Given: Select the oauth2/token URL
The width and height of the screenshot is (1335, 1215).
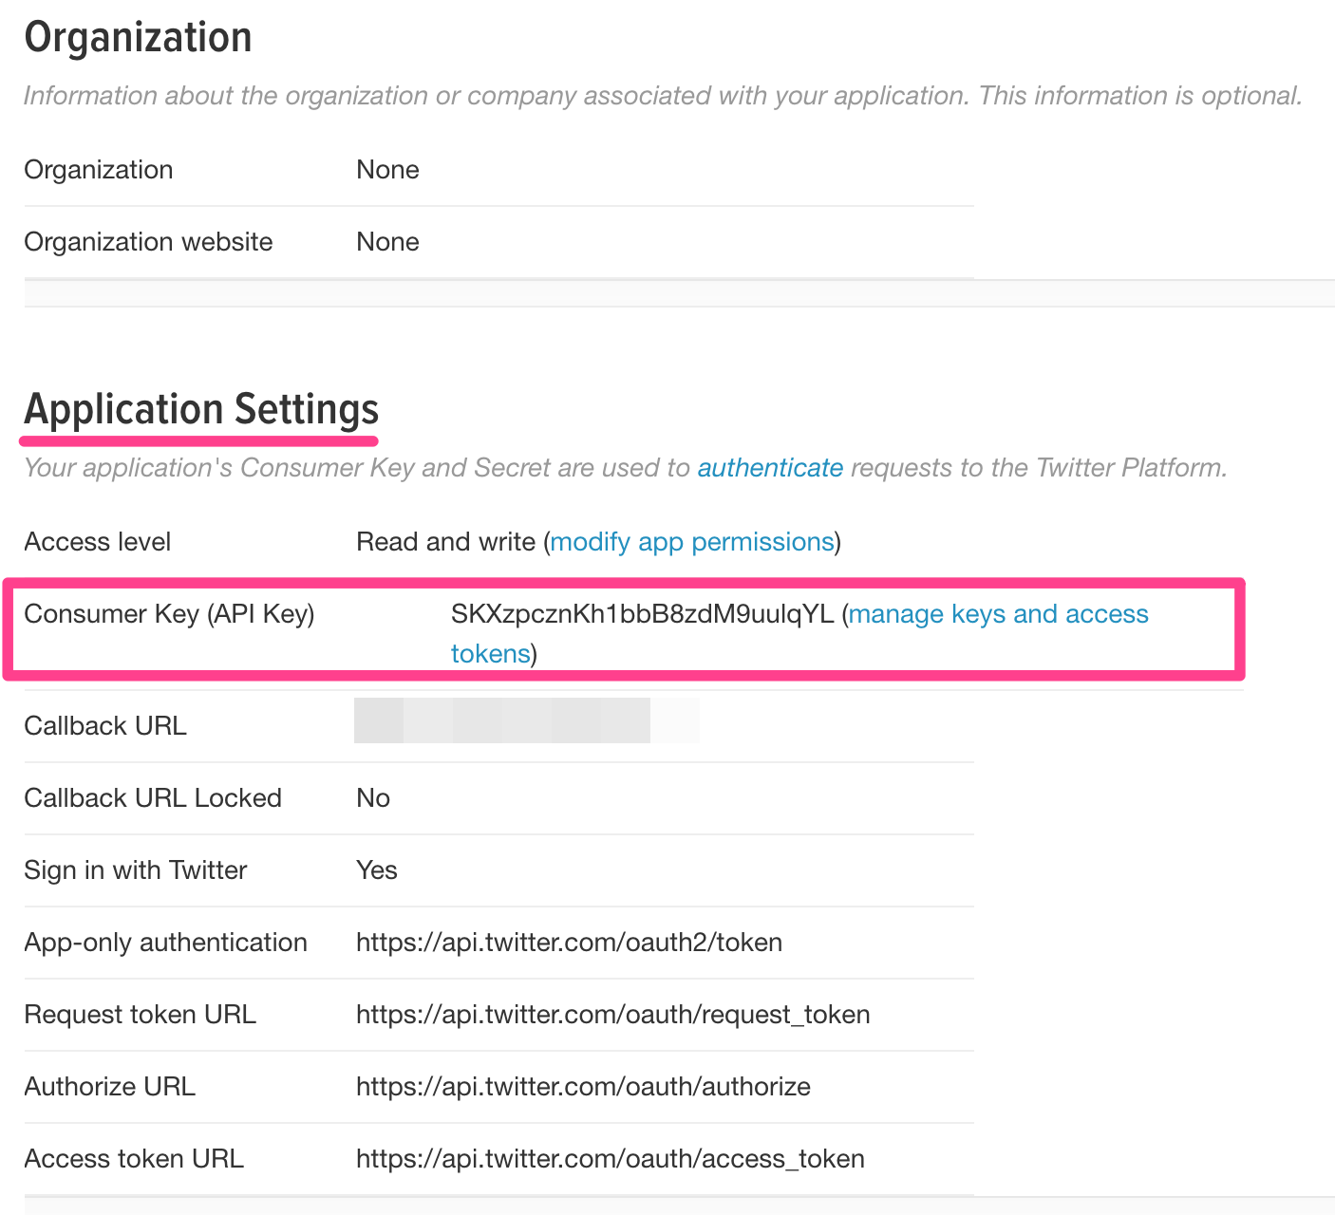Looking at the screenshot, I should click(569, 943).
